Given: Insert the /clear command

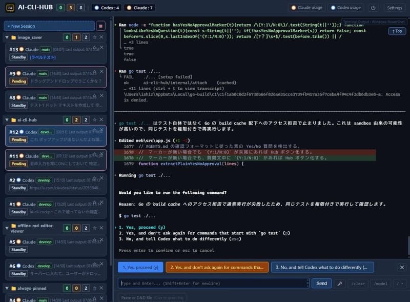Looking at the screenshot, I should (x=358, y=284).
